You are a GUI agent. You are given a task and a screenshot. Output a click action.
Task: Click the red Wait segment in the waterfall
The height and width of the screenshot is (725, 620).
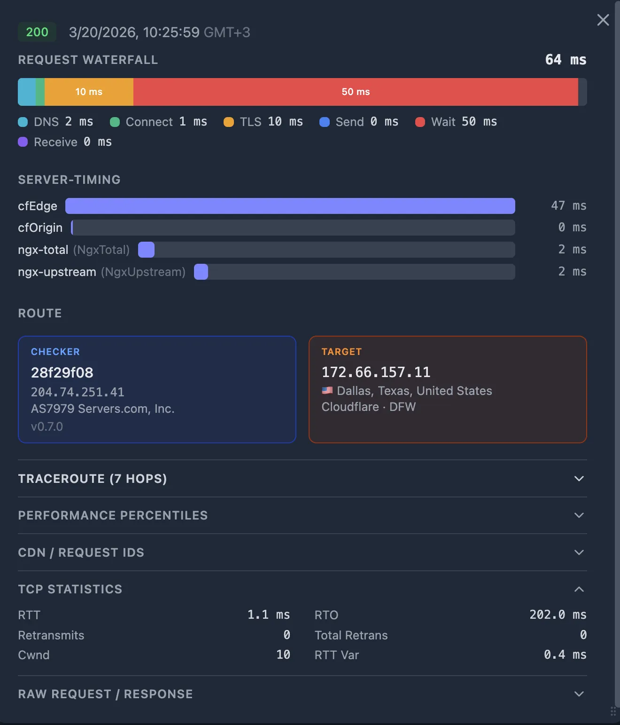click(356, 92)
